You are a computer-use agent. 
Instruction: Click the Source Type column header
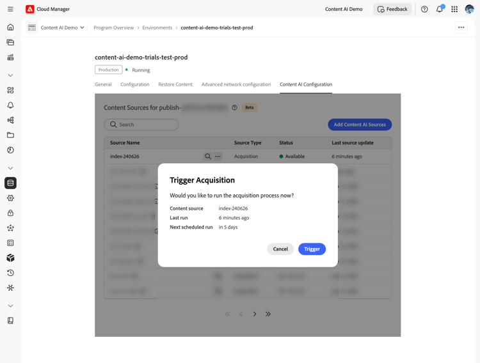click(248, 143)
